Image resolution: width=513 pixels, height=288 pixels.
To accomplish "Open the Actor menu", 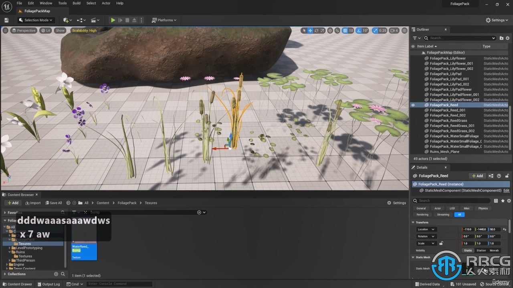I will (106, 3).
